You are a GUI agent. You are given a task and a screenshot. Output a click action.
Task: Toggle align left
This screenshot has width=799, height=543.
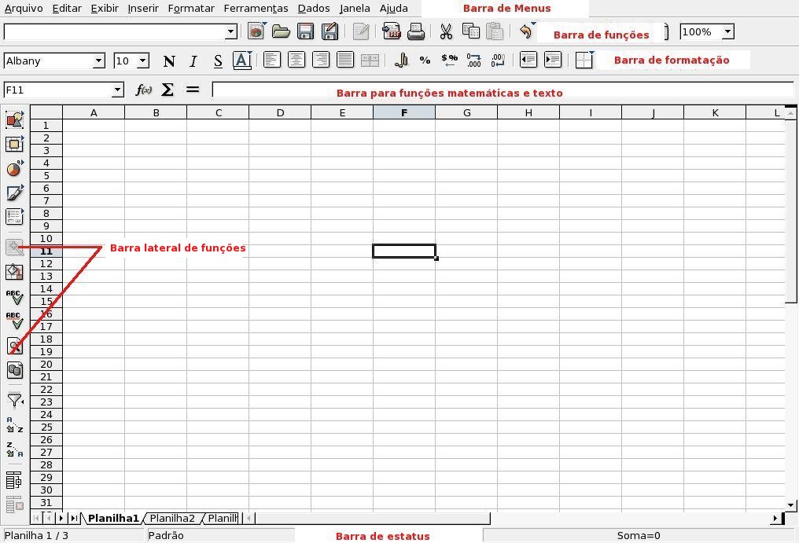coord(271,60)
